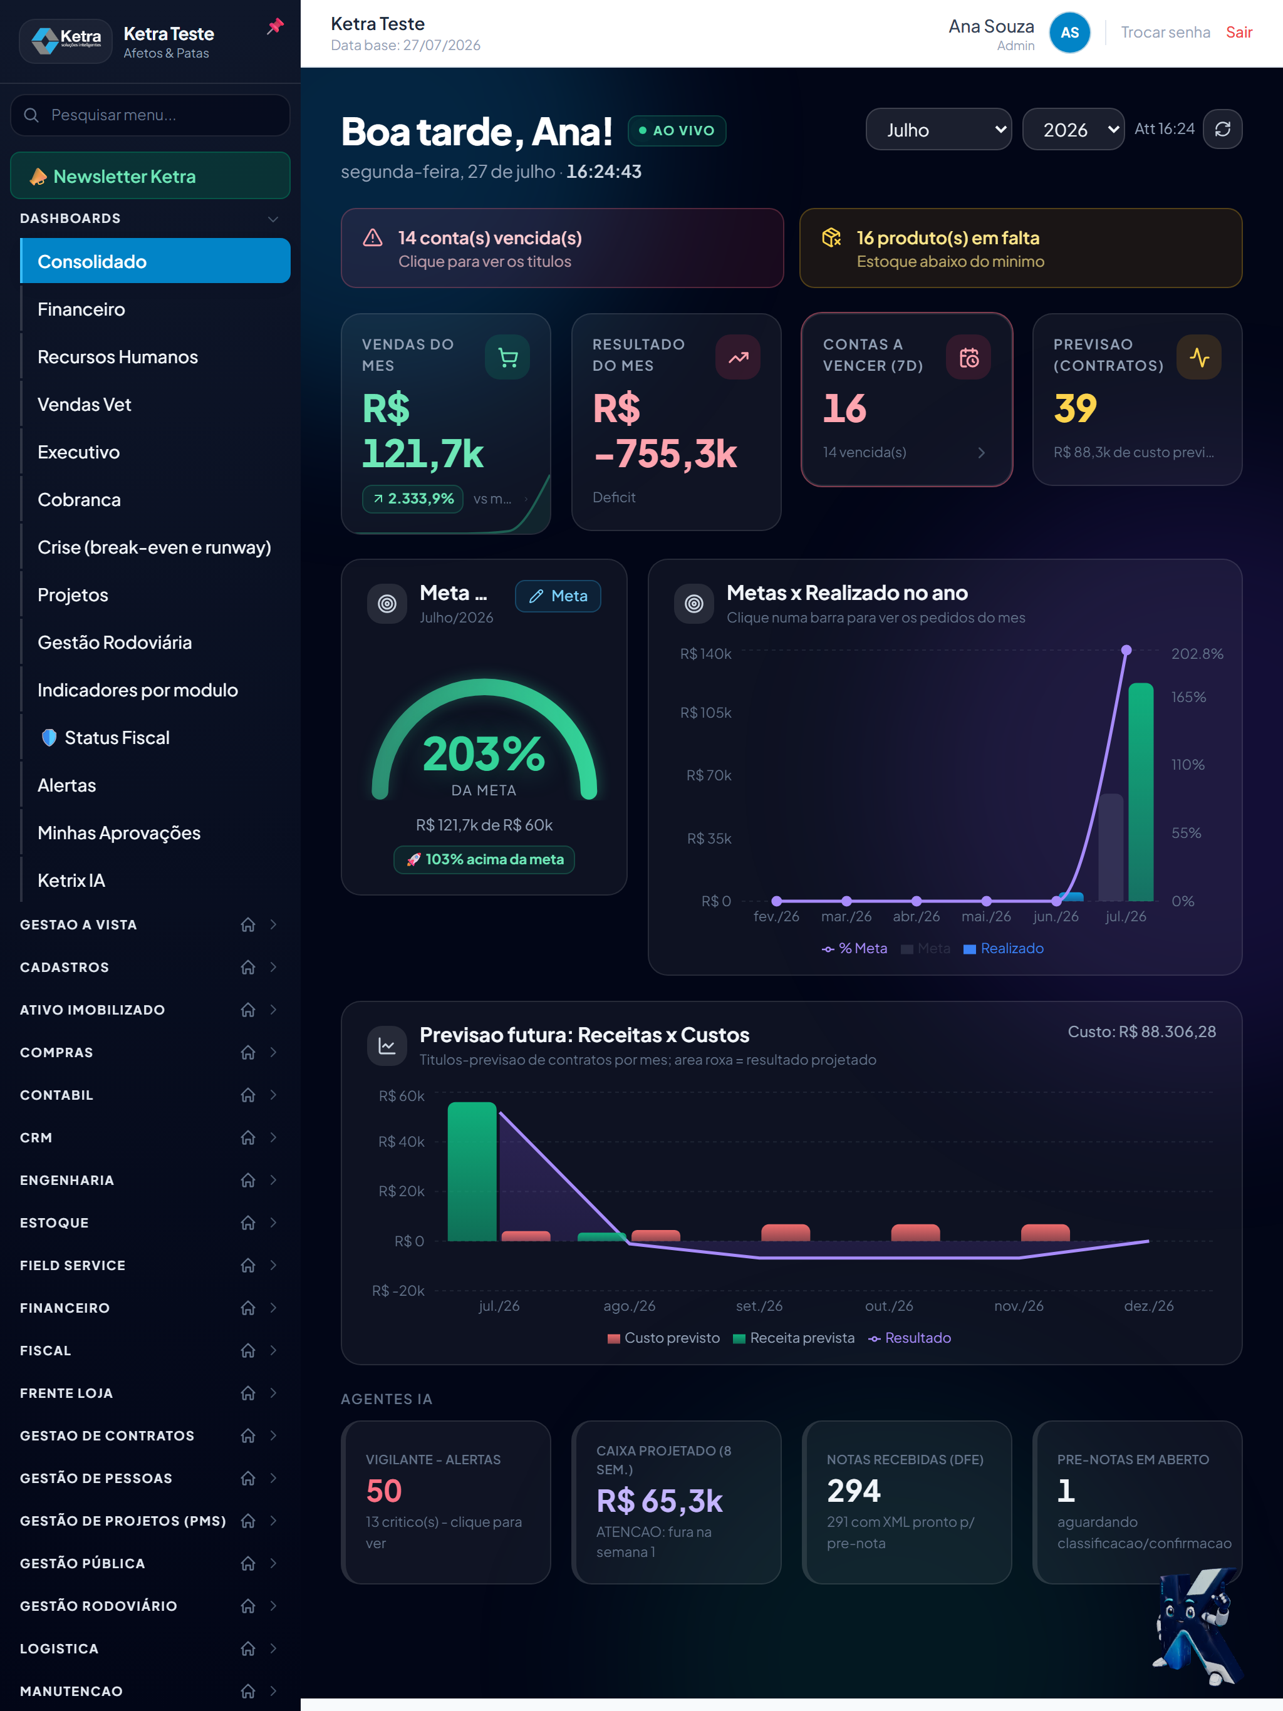This screenshot has height=1711, width=1283.
Task: Expand the GESTAO A VISTA chevron
Action: 273,925
